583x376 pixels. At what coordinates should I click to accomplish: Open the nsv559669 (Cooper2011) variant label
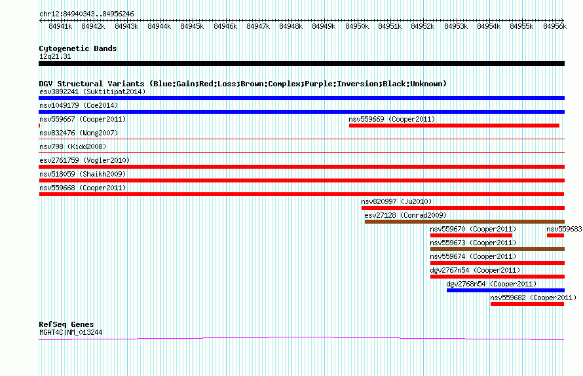392,119
